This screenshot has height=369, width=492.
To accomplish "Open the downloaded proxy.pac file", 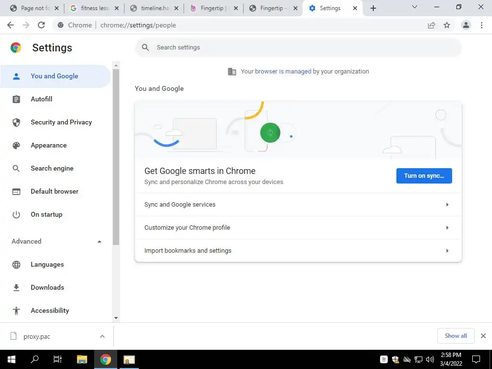I will pyautogui.click(x=37, y=336).
